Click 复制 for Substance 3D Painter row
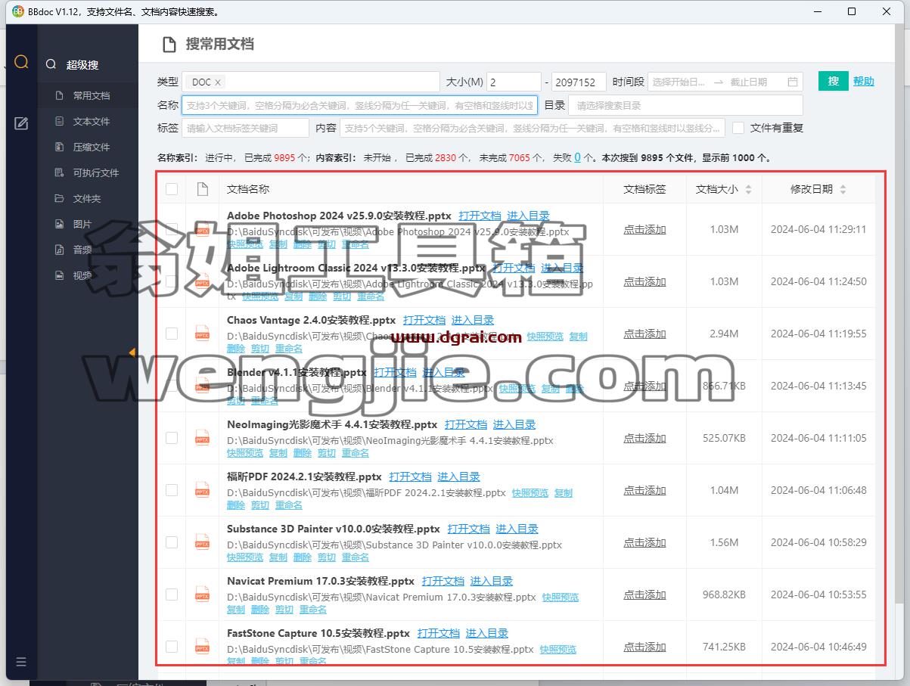910x686 pixels. (278, 557)
